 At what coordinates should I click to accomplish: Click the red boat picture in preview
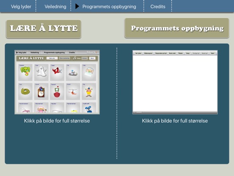tap(57, 91)
